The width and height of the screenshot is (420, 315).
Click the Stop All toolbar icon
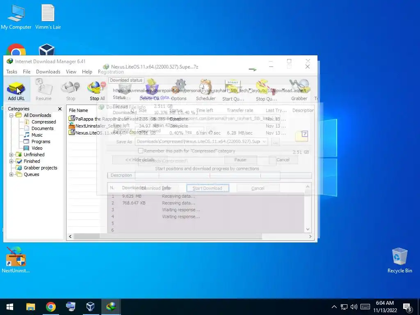click(97, 90)
